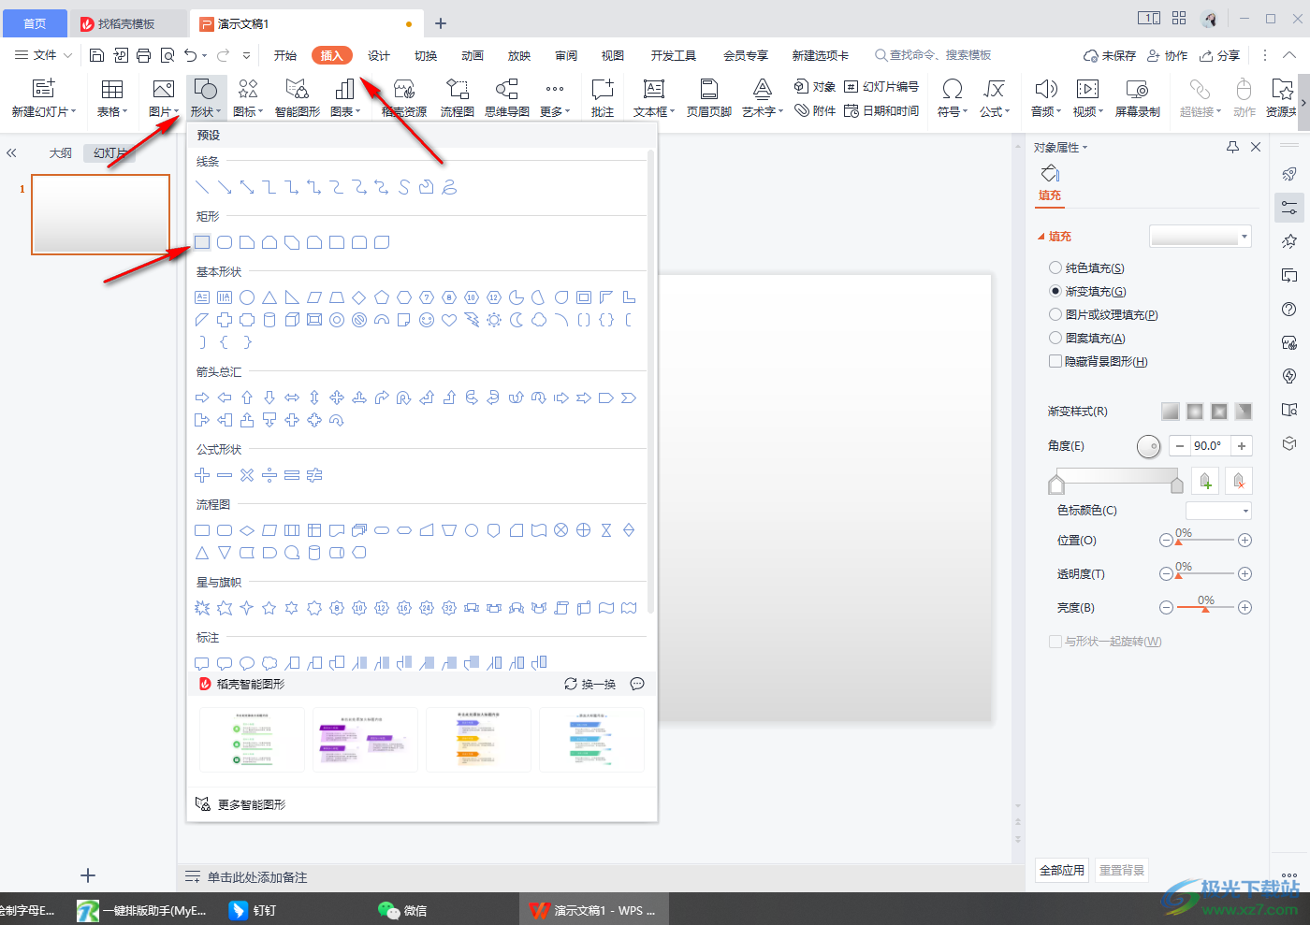Open the 表格 table insert icon
This screenshot has width=1310, height=925.
coord(112,97)
